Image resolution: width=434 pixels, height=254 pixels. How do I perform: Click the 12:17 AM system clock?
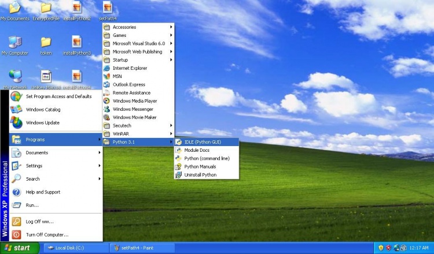420,248
